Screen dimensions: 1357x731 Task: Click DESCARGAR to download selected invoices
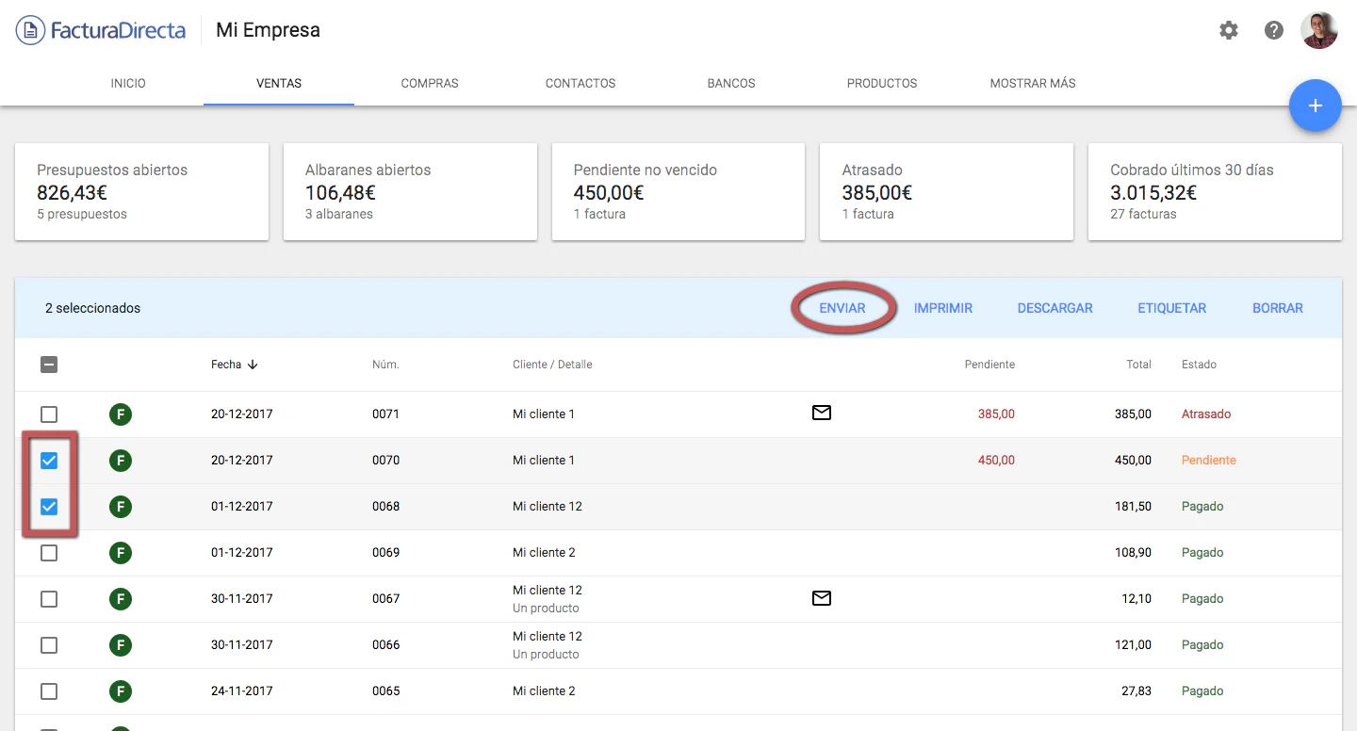(x=1055, y=308)
